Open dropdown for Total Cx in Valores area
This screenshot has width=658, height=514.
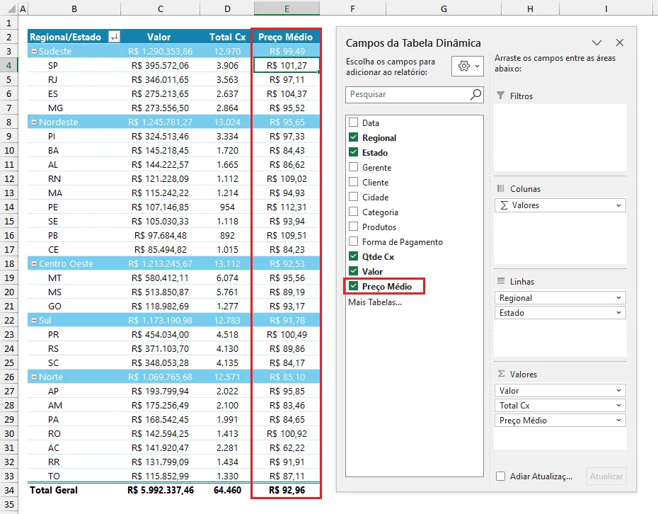coord(618,406)
